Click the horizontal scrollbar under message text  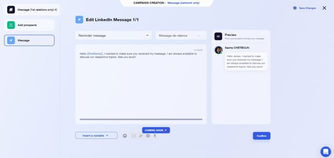click(x=141, y=119)
